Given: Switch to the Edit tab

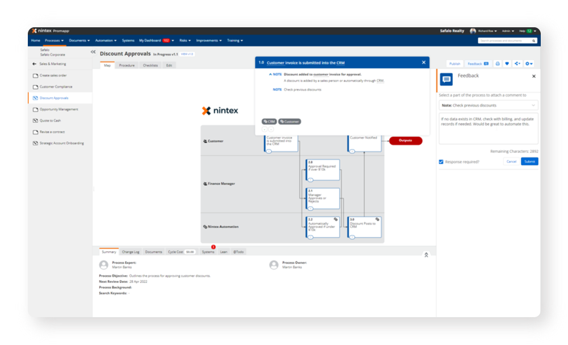Looking at the screenshot, I should [169, 65].
